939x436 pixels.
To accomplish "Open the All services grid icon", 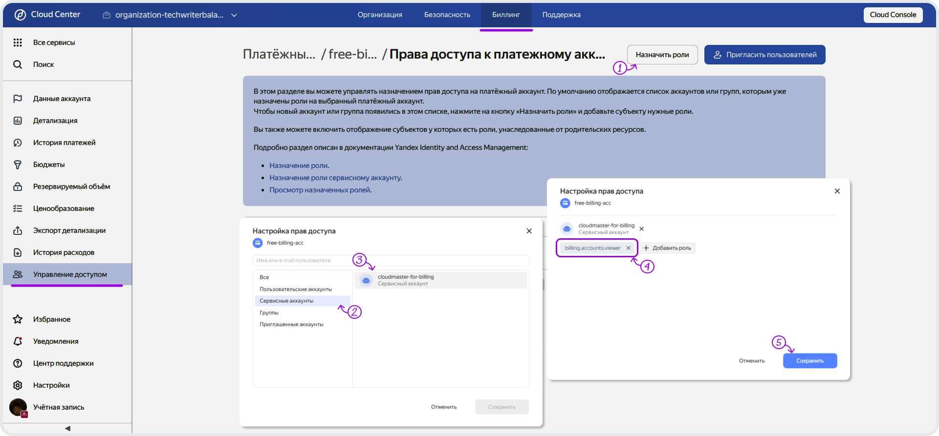I will coord(18,42).
